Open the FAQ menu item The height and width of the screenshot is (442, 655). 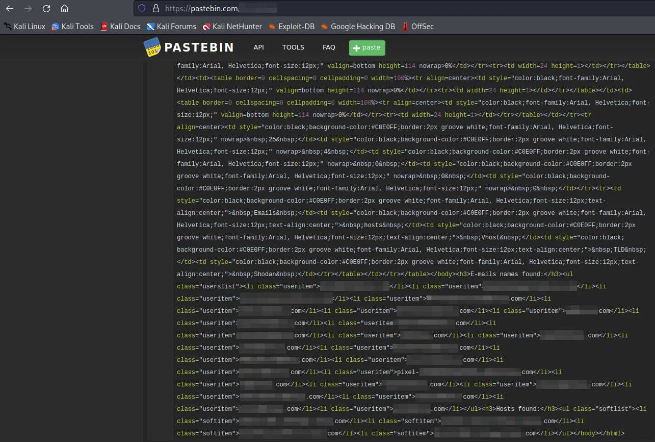pos(329,47)
